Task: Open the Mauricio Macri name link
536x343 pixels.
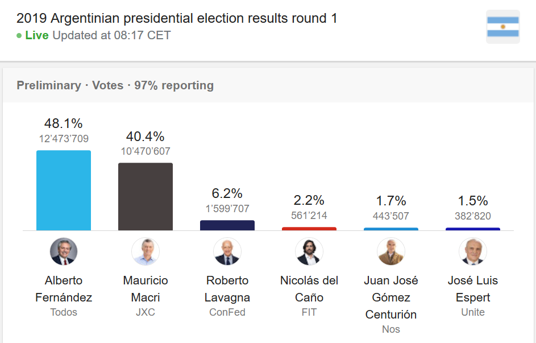Action: click(146, 288)
